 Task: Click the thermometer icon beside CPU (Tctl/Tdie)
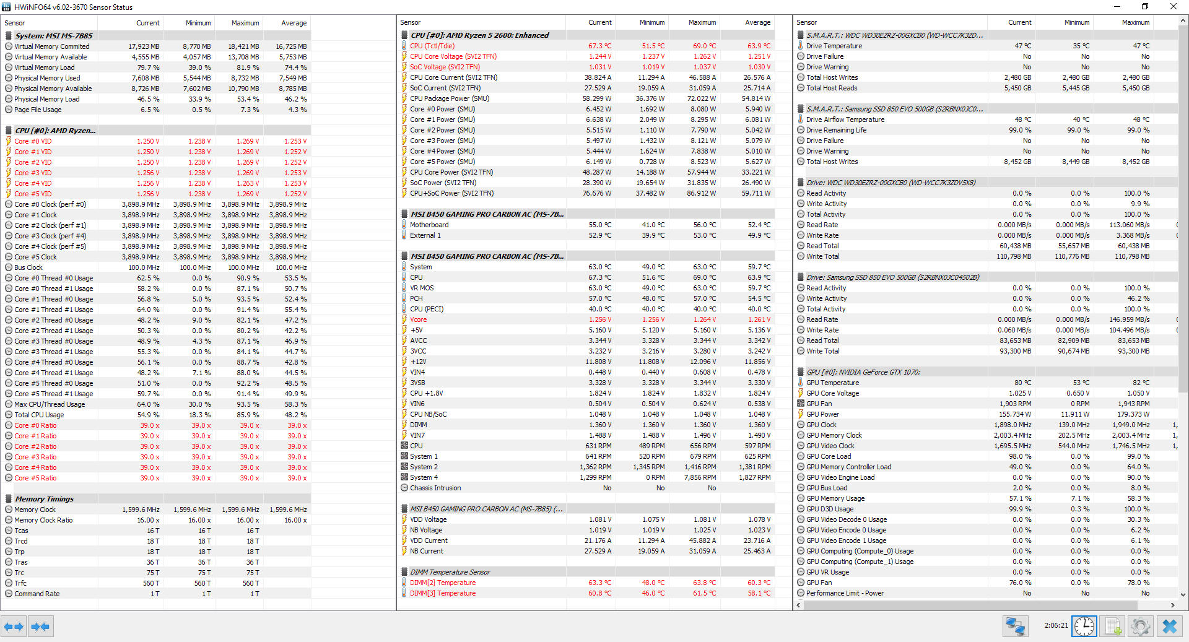[x=404, y=46]
